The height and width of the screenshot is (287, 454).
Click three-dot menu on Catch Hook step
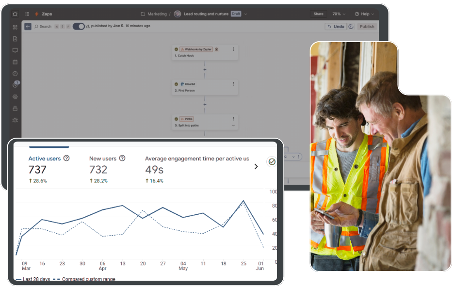233,49
